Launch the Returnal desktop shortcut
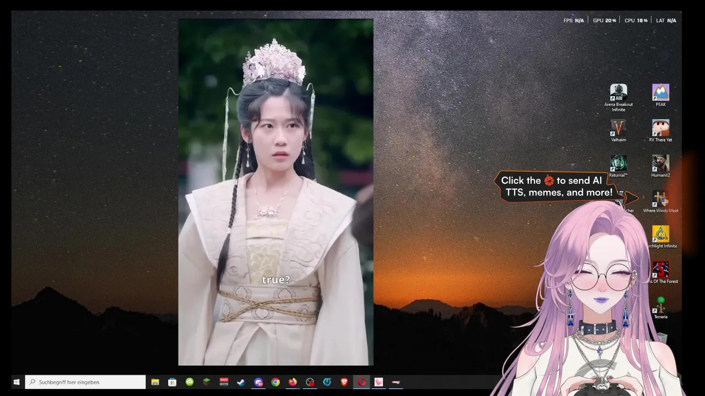 pos(619,166)
